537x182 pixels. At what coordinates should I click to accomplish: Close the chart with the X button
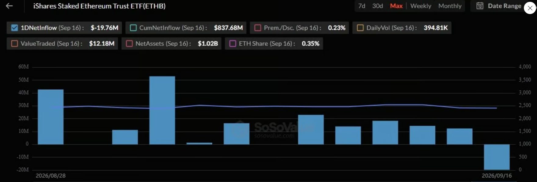coord(530,8)
